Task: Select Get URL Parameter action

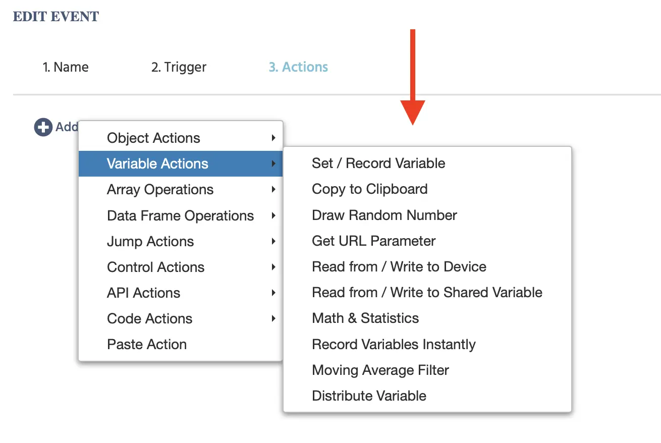Action: coord(374,241)
